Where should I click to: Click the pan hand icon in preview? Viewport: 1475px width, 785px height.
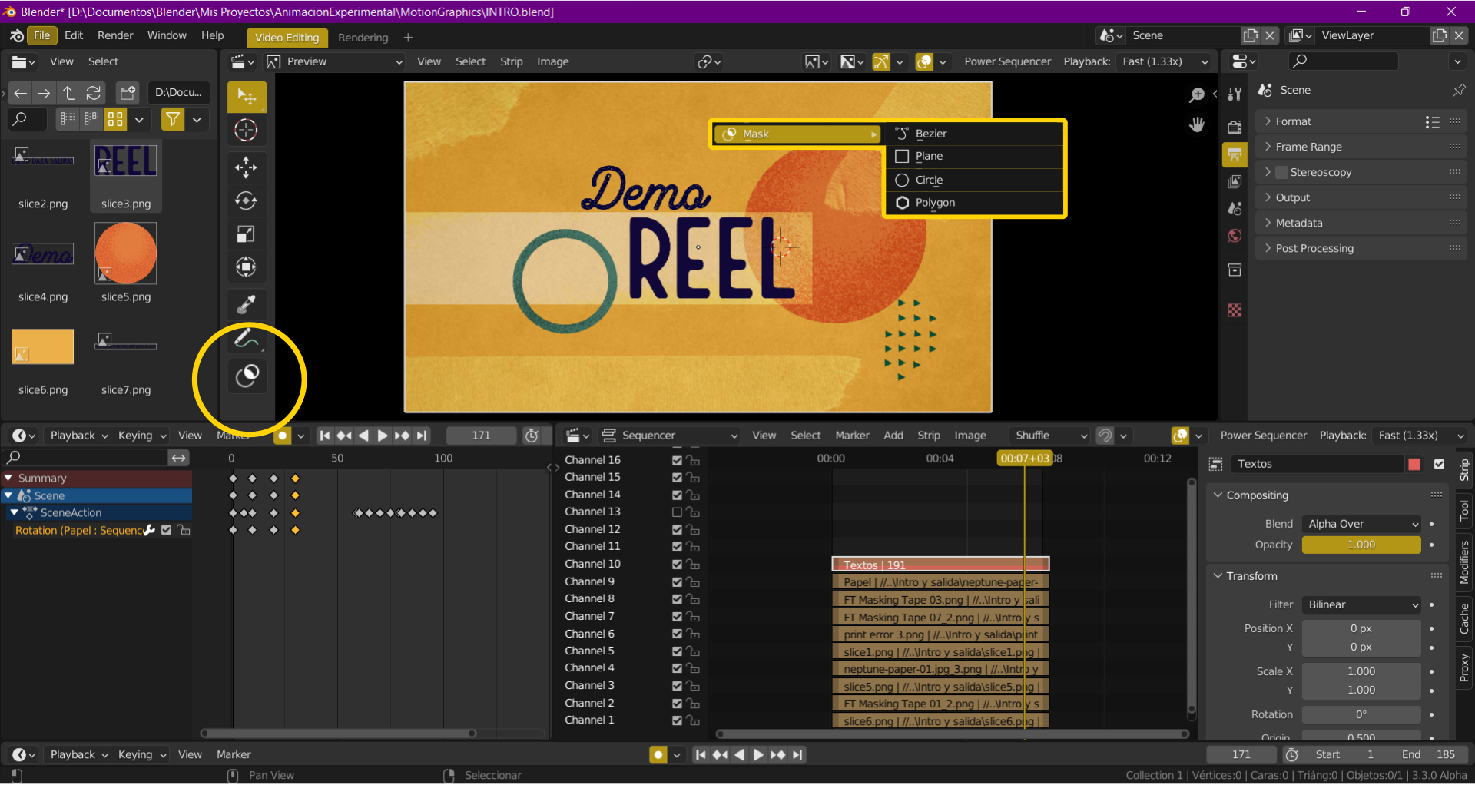(1196, 124)
